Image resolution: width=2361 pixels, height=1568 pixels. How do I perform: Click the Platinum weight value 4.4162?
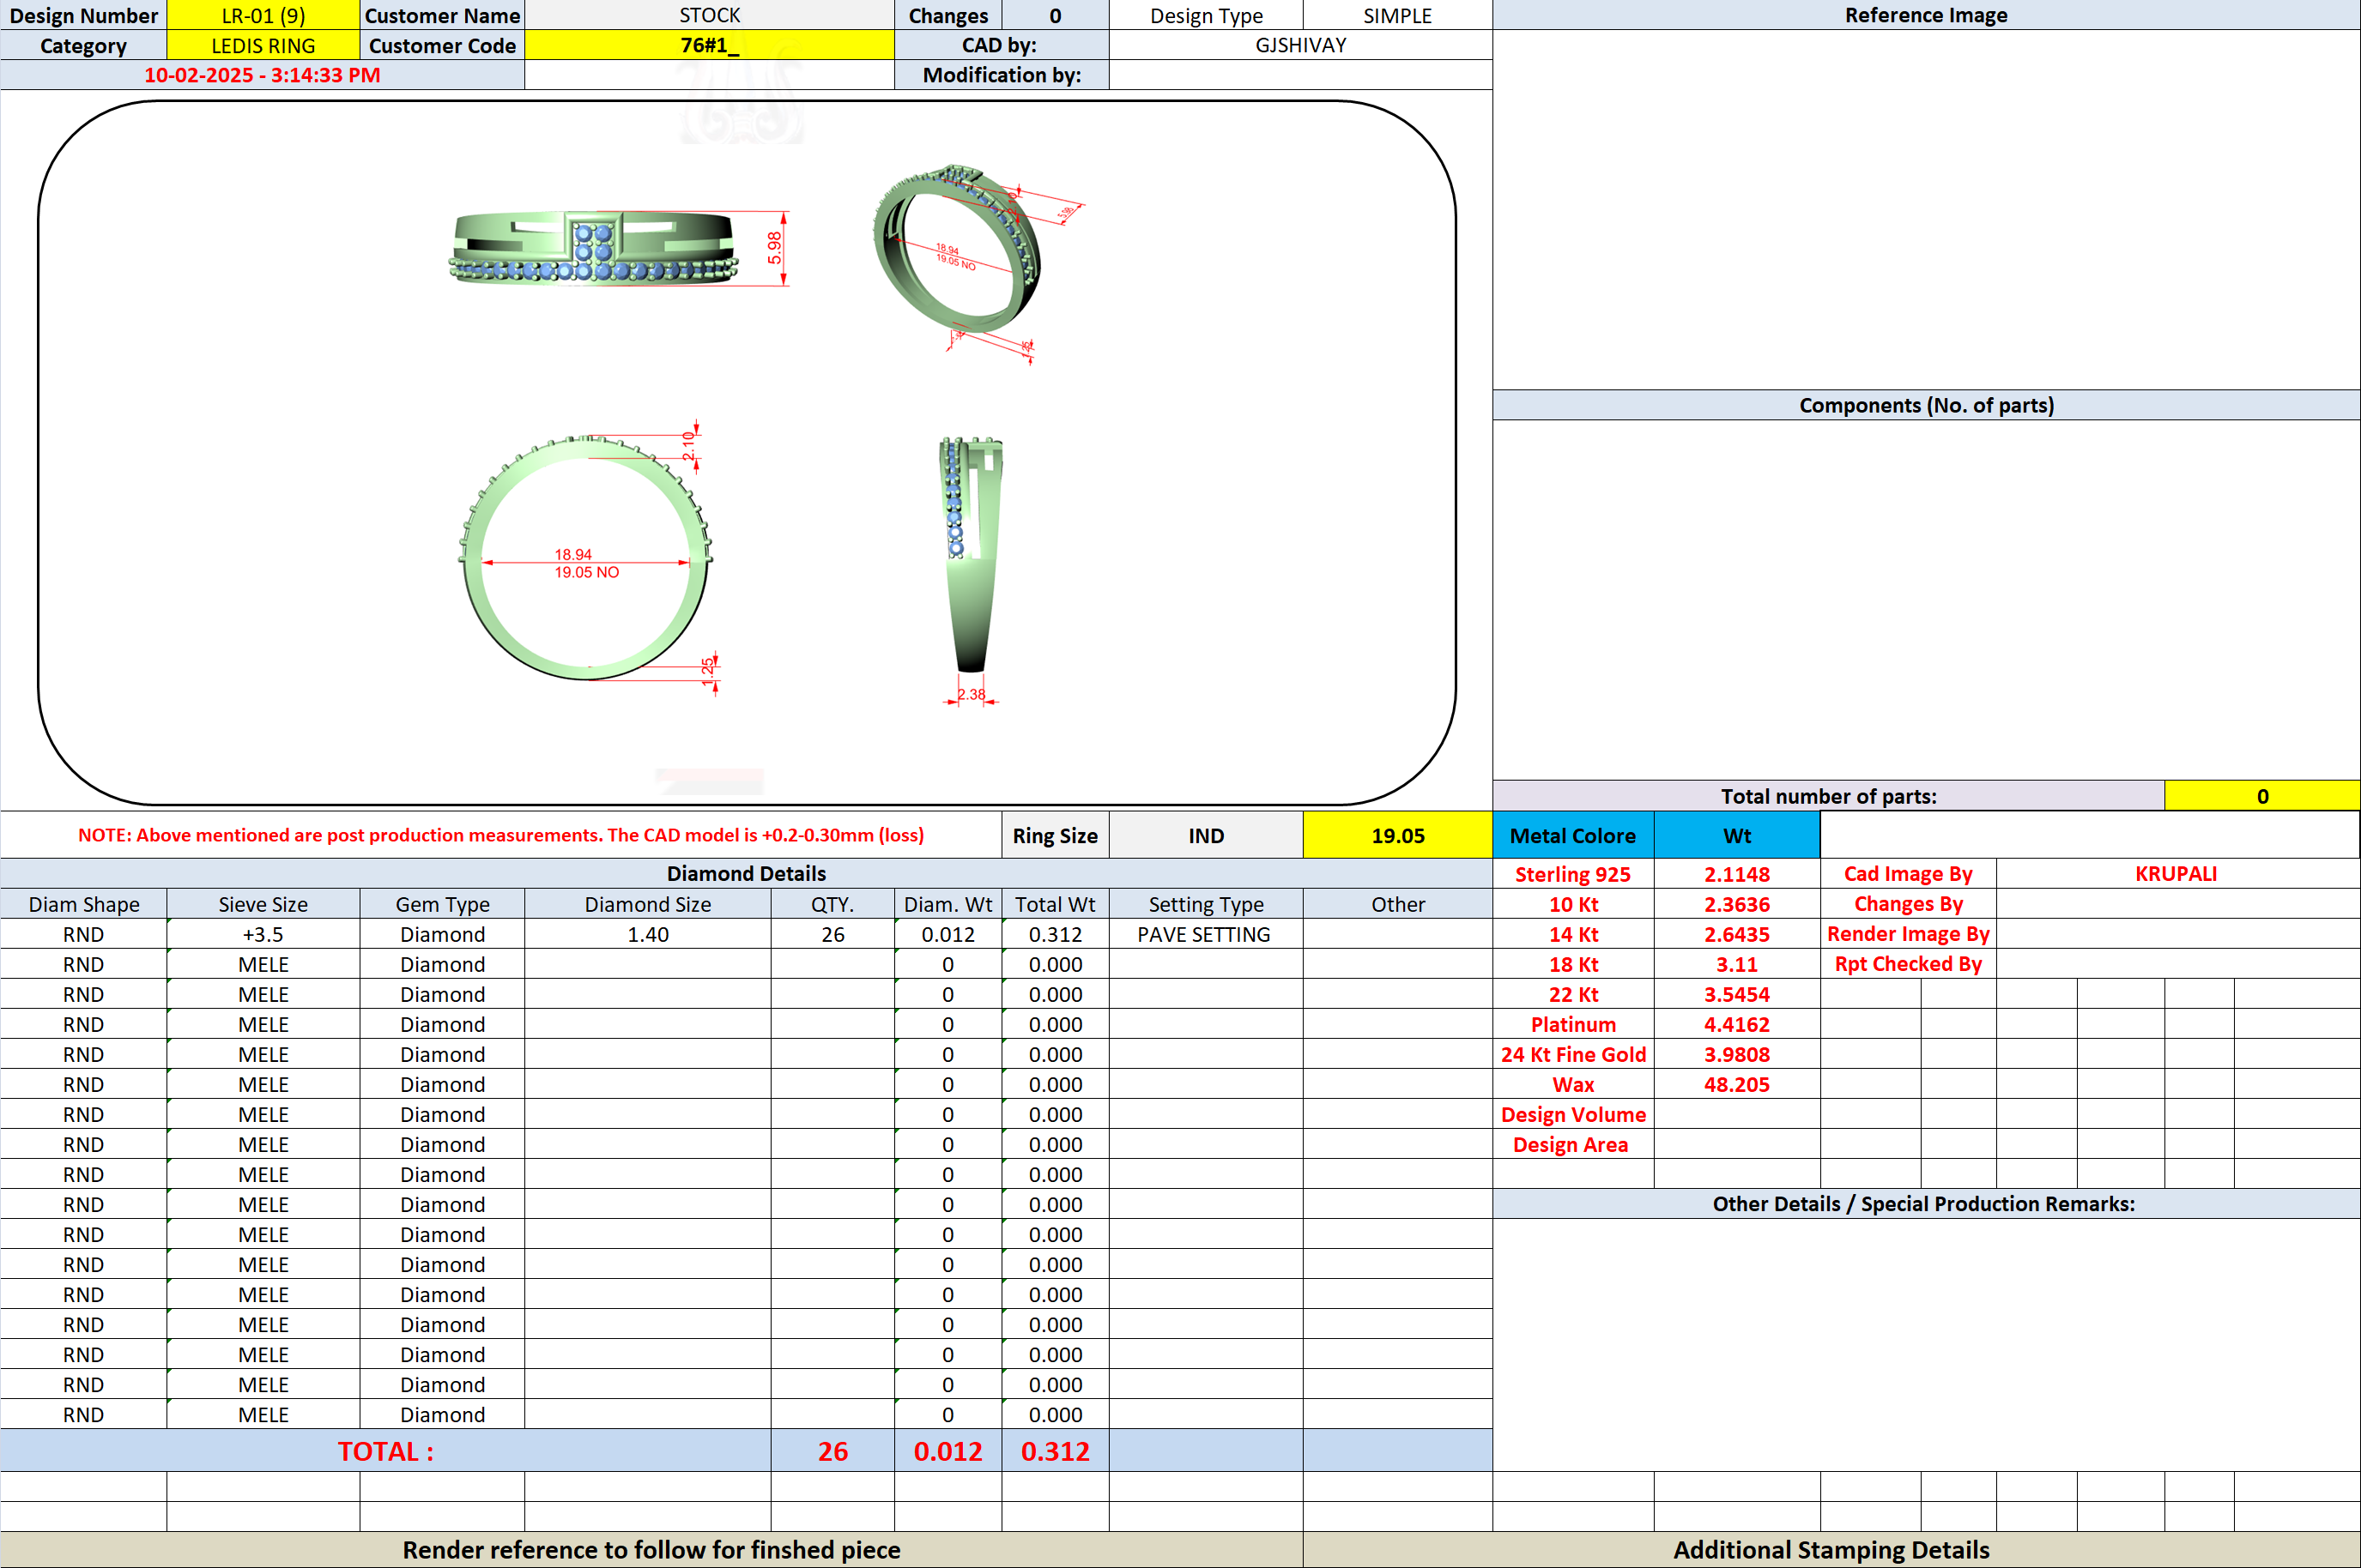(x=1737, y=1024)
